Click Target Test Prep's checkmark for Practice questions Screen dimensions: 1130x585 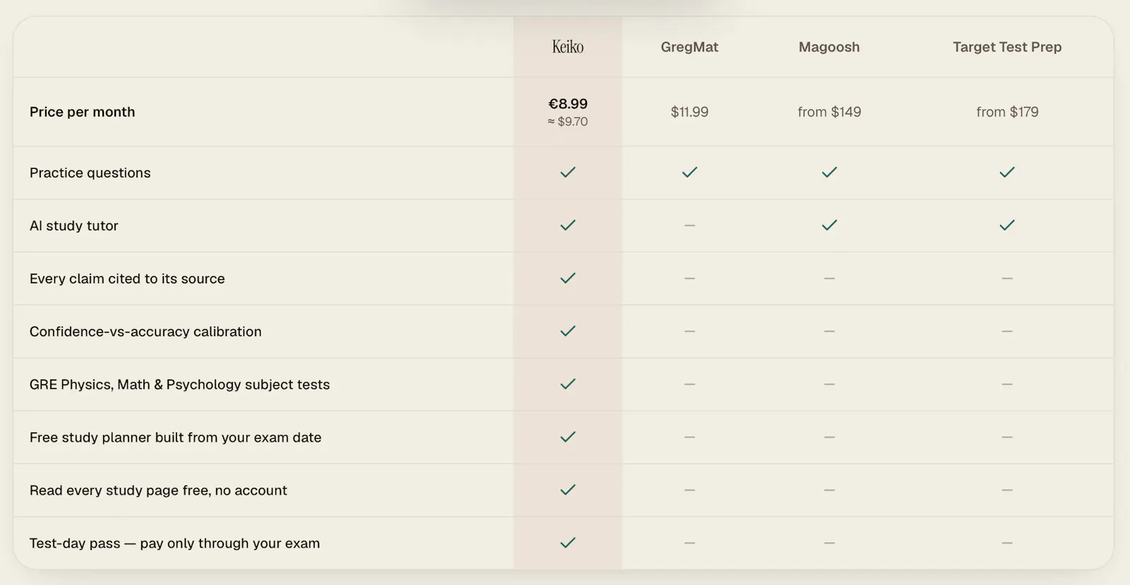point(1007,172)
